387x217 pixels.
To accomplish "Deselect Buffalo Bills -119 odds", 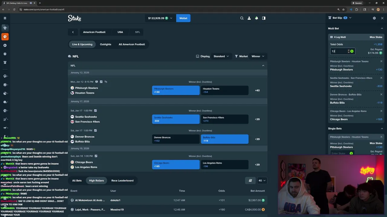I will 225,139.
